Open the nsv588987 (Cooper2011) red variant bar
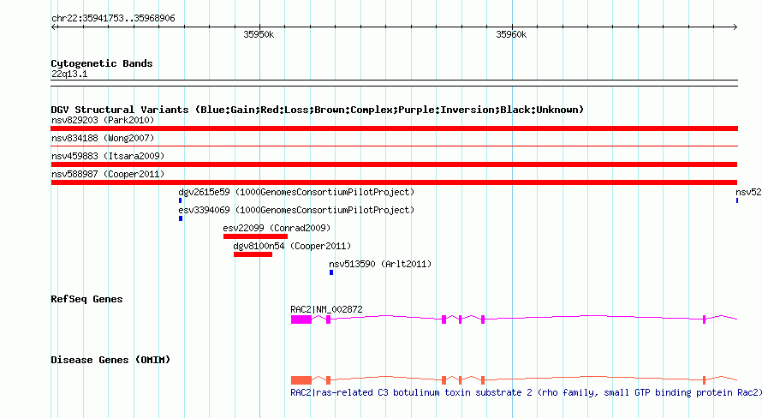This screenshot has height=418, width=762. (x=394, y=182)
